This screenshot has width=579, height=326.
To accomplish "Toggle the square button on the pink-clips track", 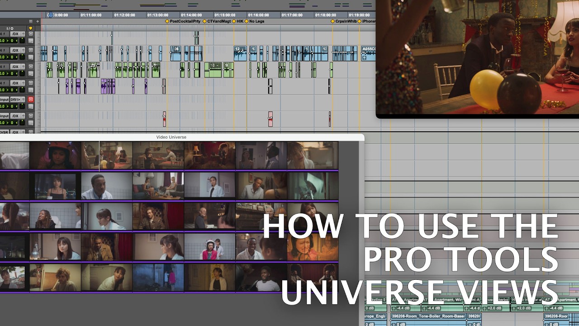I will [x=31, y=115].
